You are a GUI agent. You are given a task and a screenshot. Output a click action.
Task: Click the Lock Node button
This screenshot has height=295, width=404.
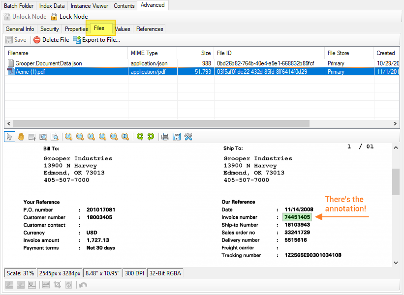(x=69, y=17)
